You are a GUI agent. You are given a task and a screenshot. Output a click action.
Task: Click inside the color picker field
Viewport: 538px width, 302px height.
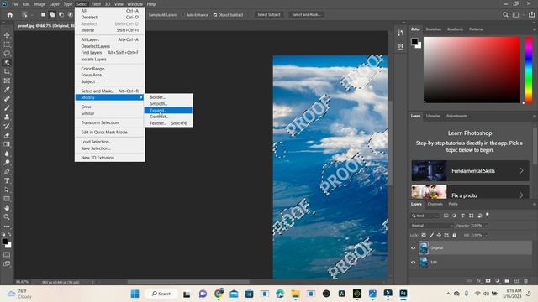point(472,70)
